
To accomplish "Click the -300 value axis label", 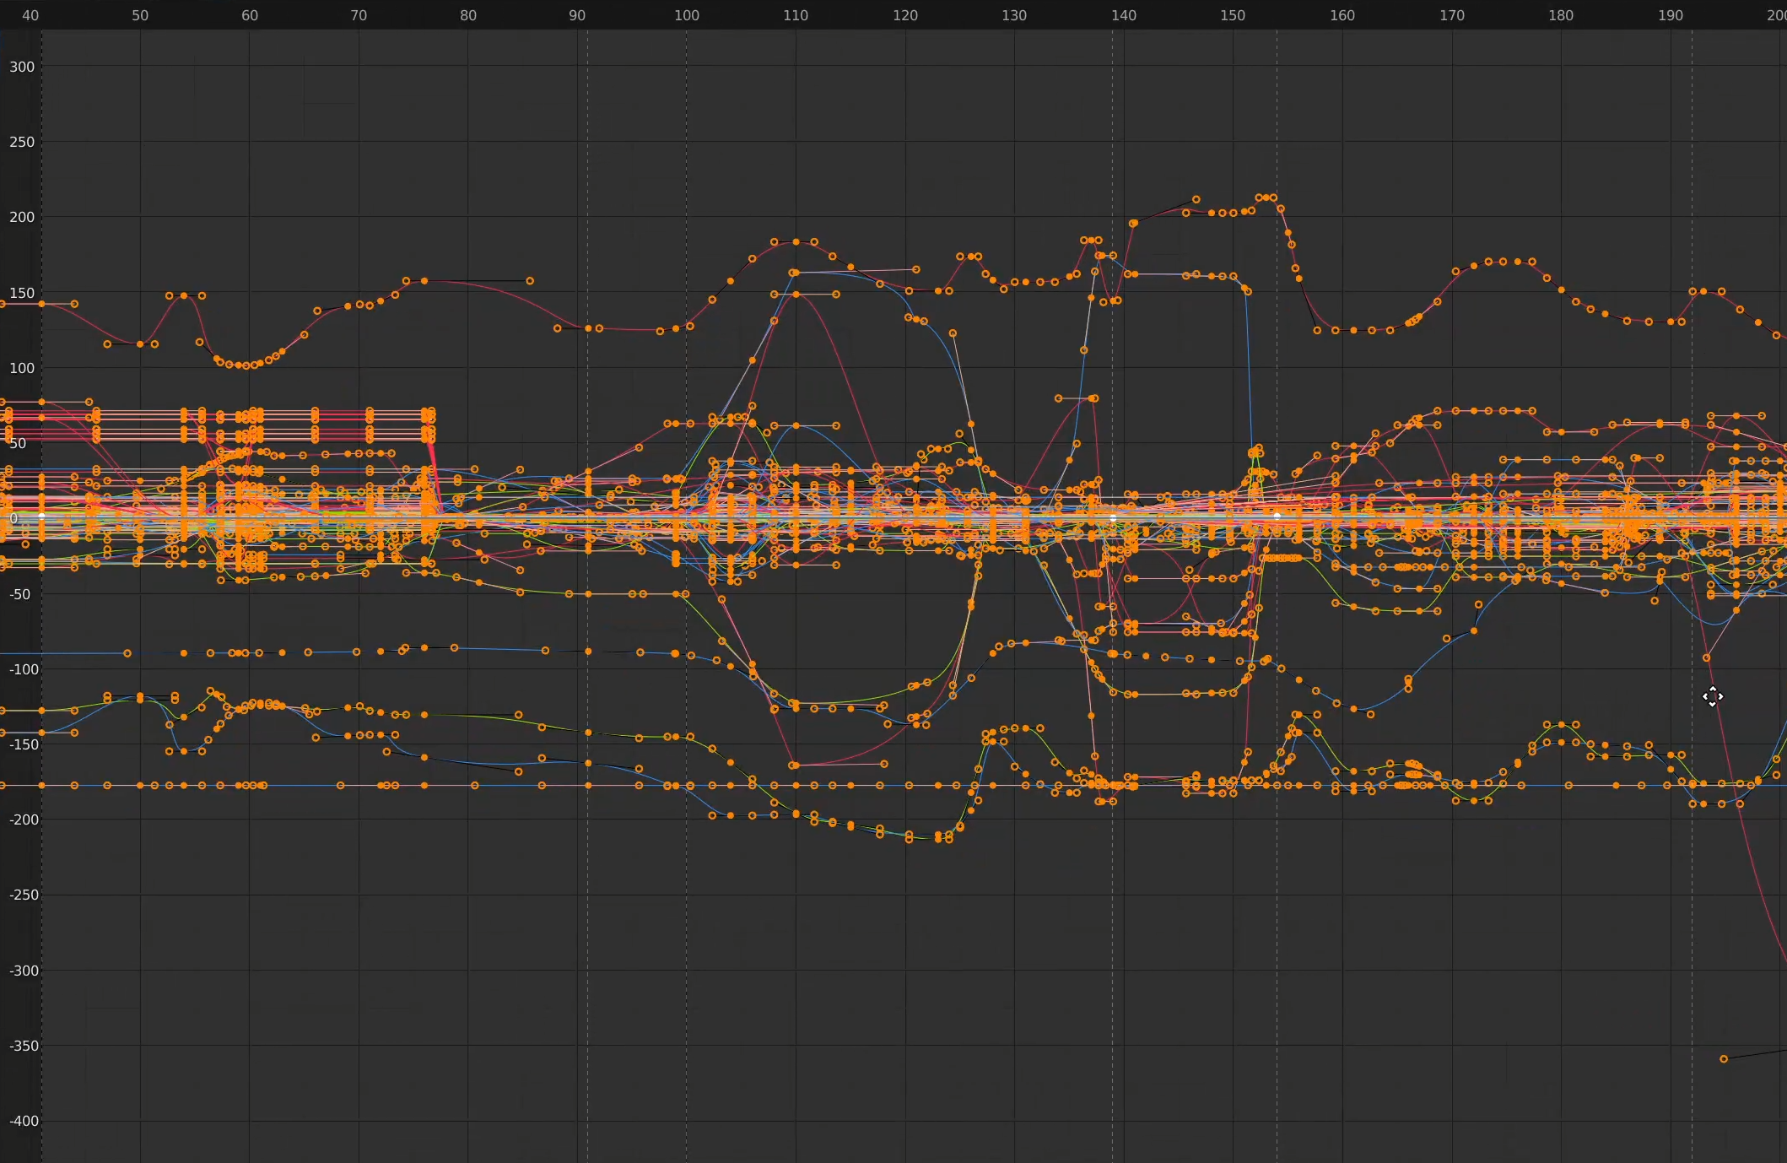I will click(24, 971).
